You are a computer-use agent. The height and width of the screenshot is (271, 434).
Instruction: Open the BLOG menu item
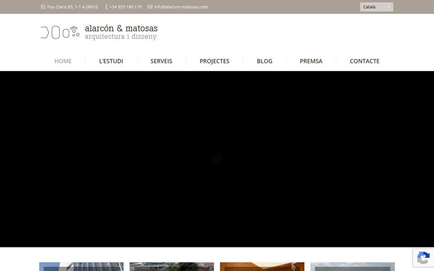[265, 61]
